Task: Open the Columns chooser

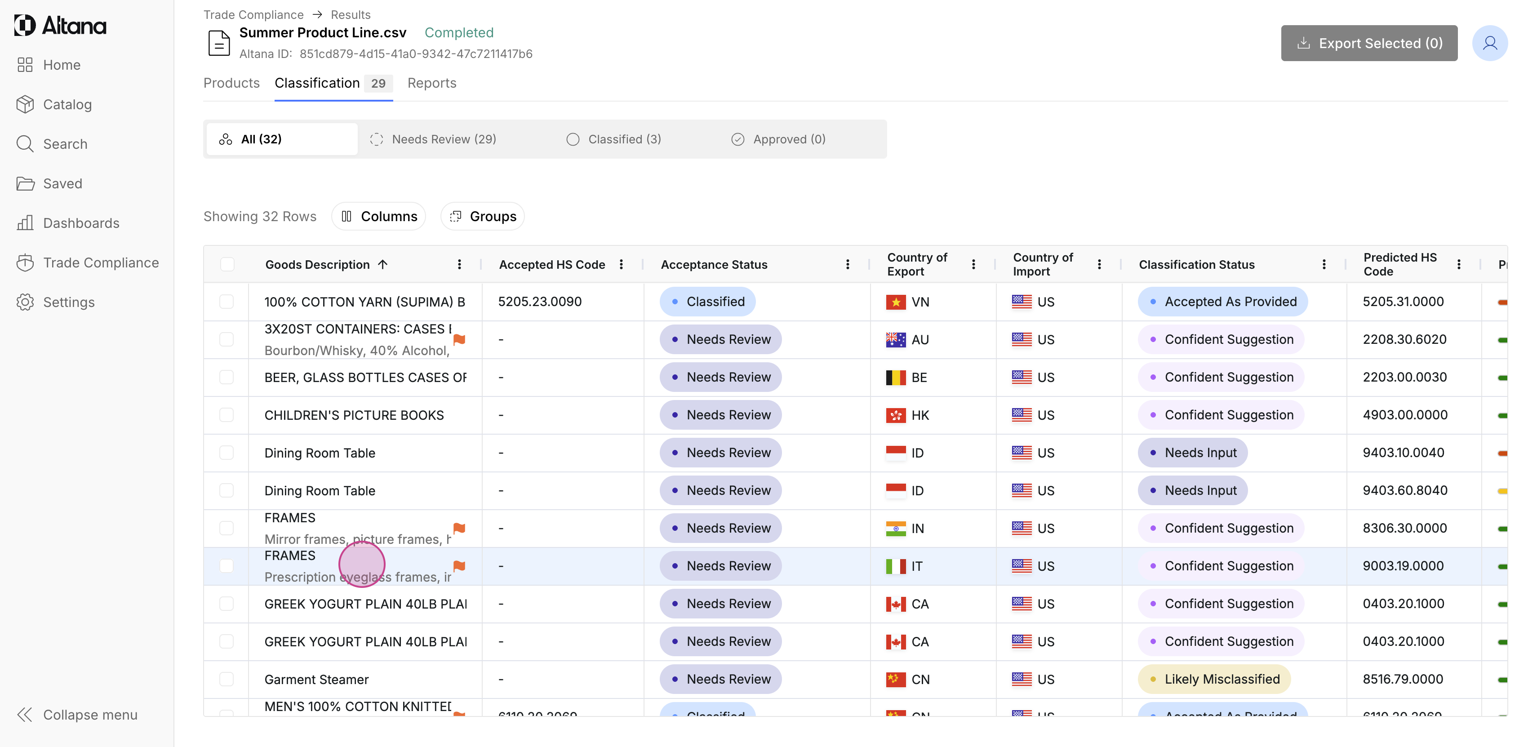Action: pos(378,217)
